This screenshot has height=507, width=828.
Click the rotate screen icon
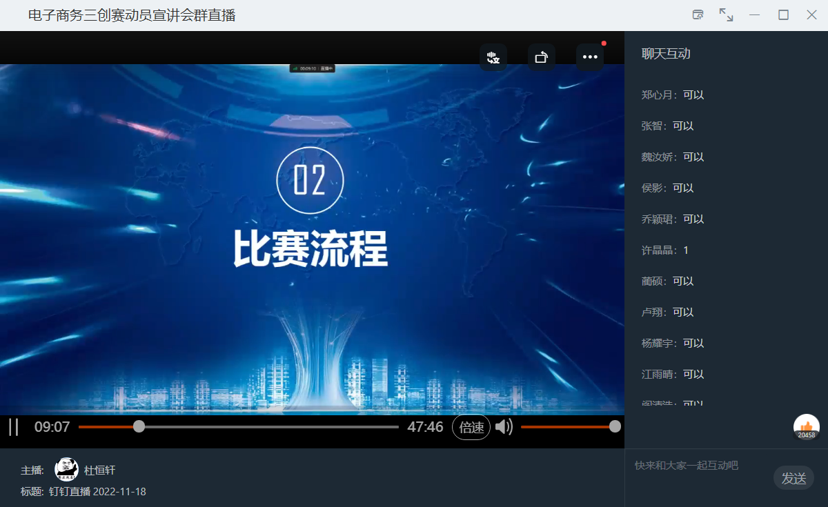pyautogui.click(x=542, y=57)
